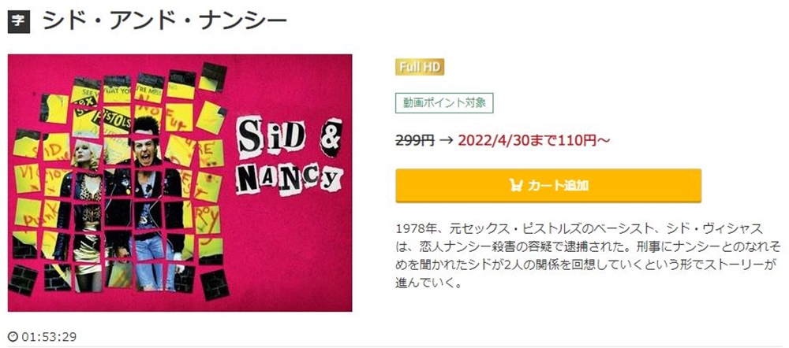Click the 2022/4/30まで110円〜 sale price

click(x=533, y=141)
